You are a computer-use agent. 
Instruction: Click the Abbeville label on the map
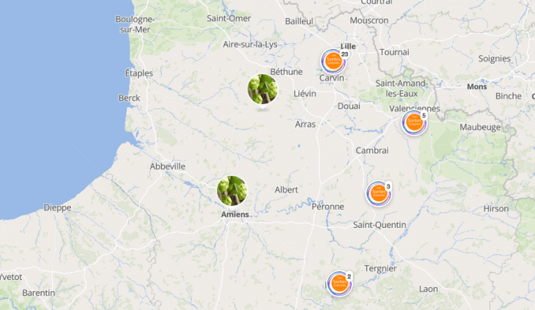[x=168, y=166]
